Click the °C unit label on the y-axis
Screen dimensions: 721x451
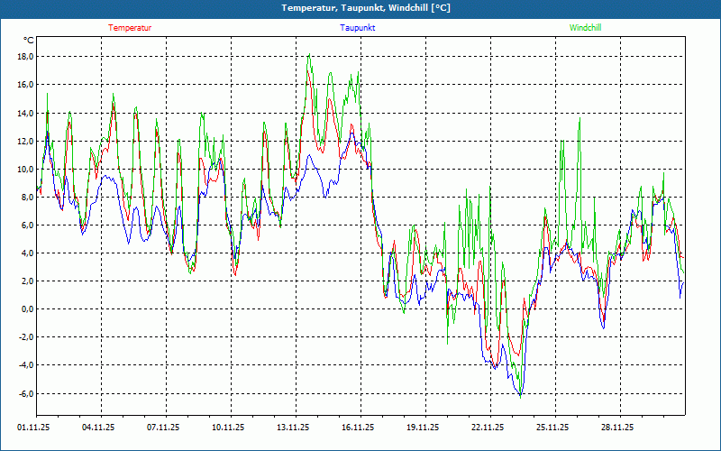[x=29, y=41]
